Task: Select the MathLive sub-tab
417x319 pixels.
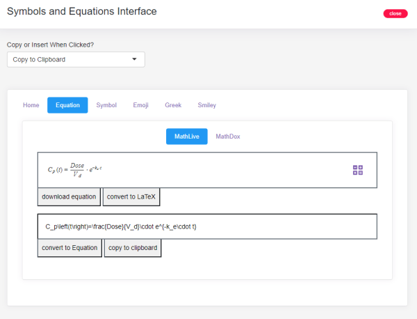Action: pyautogui.click(x=186, y=137)
